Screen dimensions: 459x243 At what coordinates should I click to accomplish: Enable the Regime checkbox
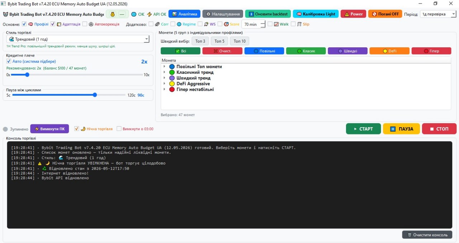(173, 24)
